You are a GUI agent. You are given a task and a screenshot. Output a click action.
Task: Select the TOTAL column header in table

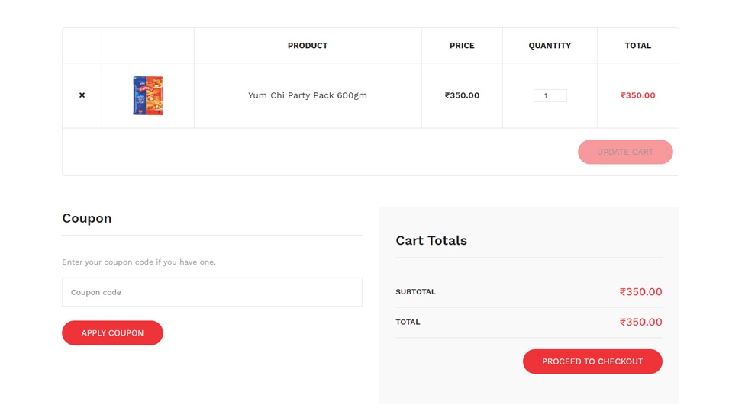(x=637, y=46)
